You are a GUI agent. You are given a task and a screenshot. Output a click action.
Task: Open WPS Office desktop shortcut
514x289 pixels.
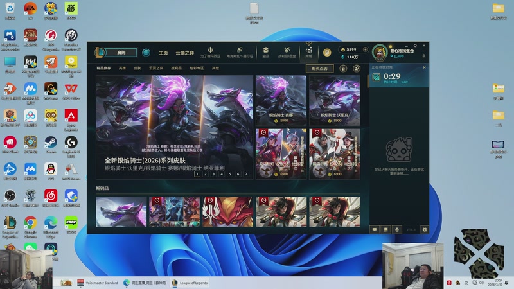pyautogui.click(x=71, y=91)
